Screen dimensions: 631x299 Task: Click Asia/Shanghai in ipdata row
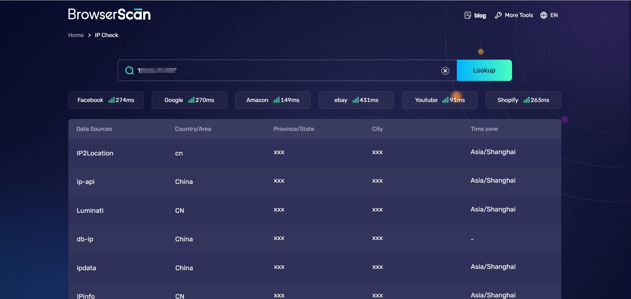pyautogui.click(x=493, y=267)
